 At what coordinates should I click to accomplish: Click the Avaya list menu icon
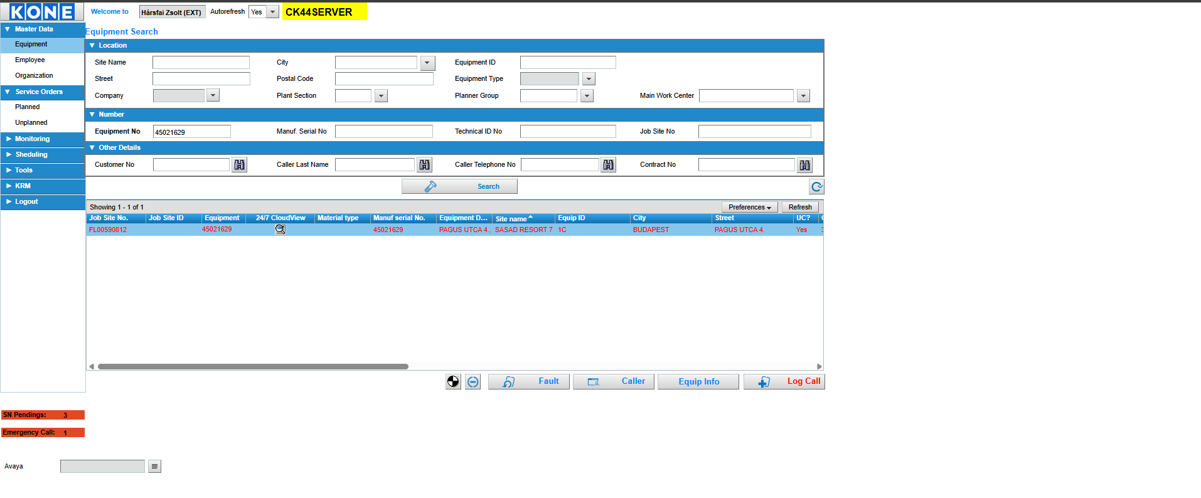(x=154, y=467)
